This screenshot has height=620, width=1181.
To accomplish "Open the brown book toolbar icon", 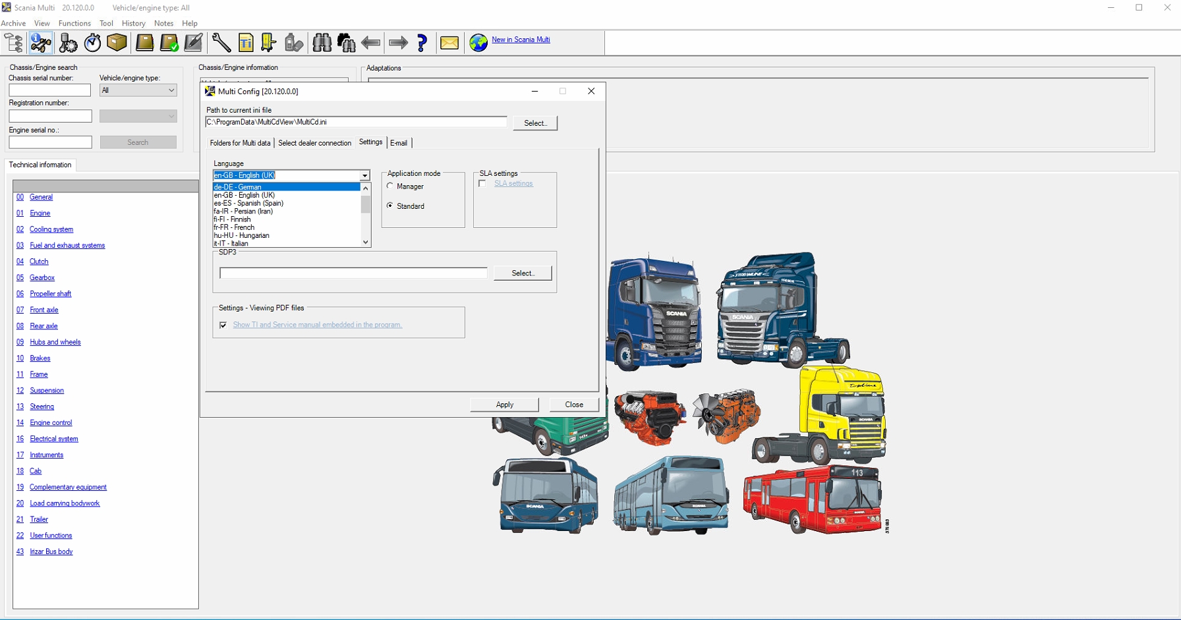I will (144, 43).
